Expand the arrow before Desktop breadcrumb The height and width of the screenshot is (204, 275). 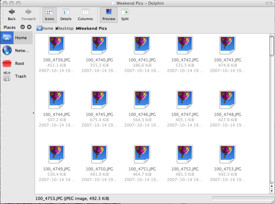point(57,29)
